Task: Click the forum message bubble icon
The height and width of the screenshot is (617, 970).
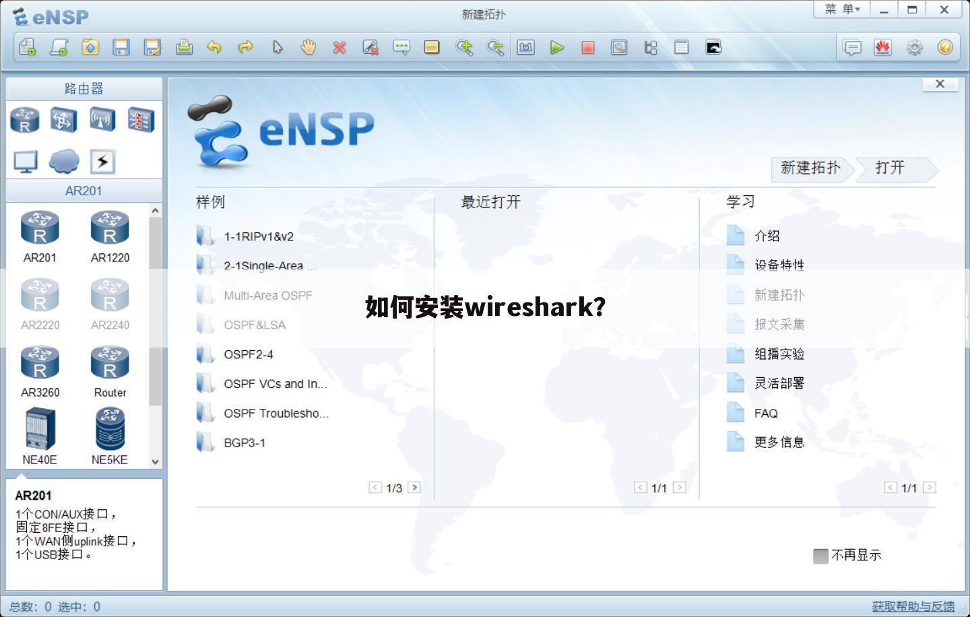Action: pyautogui.click(x=852, y=47)
